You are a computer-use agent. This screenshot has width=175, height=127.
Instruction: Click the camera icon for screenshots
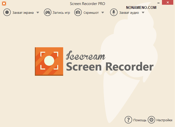point(78,12)
